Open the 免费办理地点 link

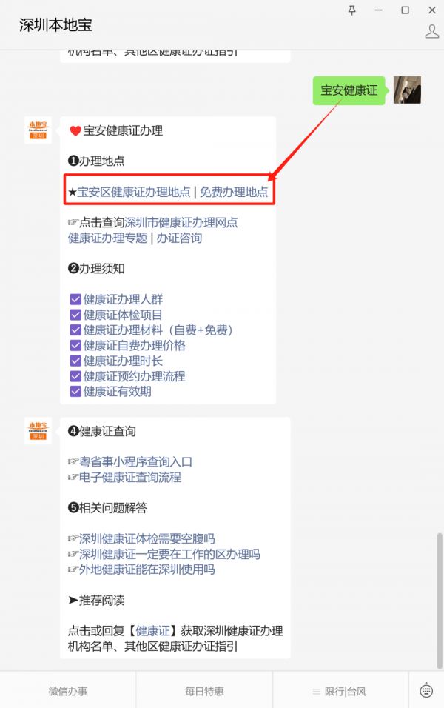click(x=234, y=192)
